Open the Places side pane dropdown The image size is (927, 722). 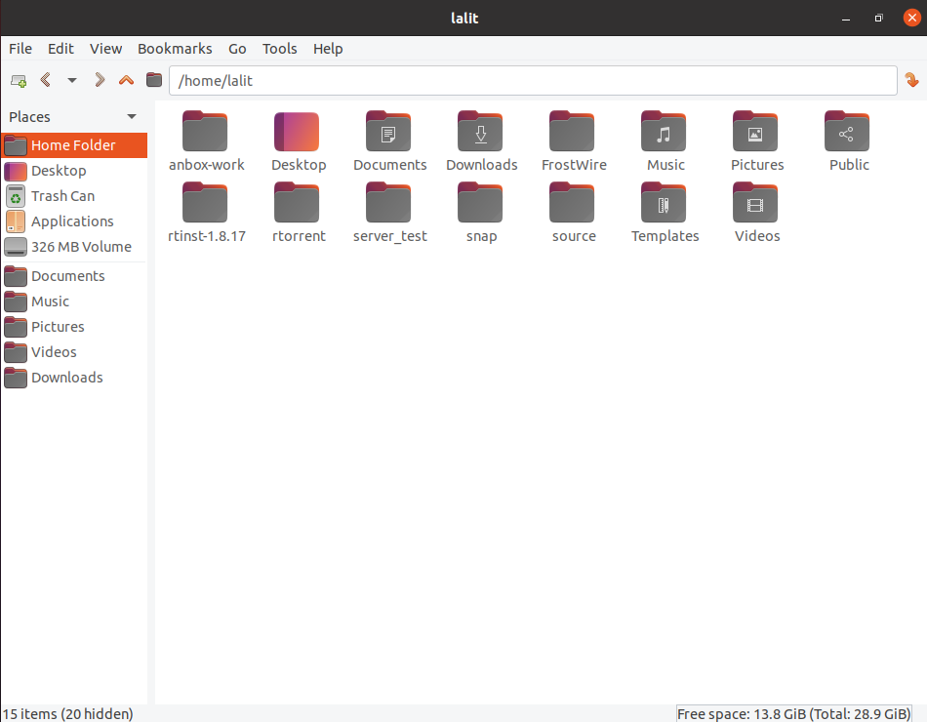pyautogui.click(x=132, y=117)
